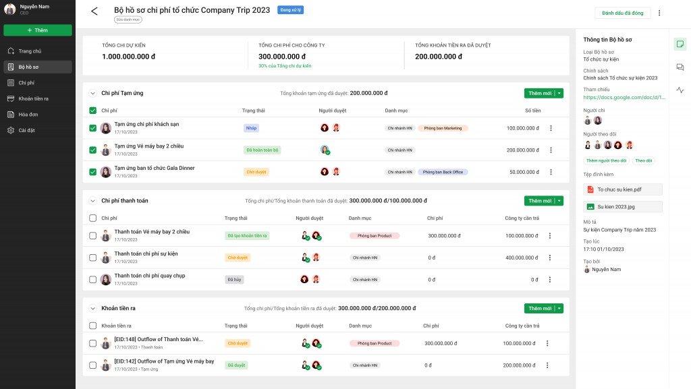
Task: Open the activity log icon on right rail
Action: point(680,90)
